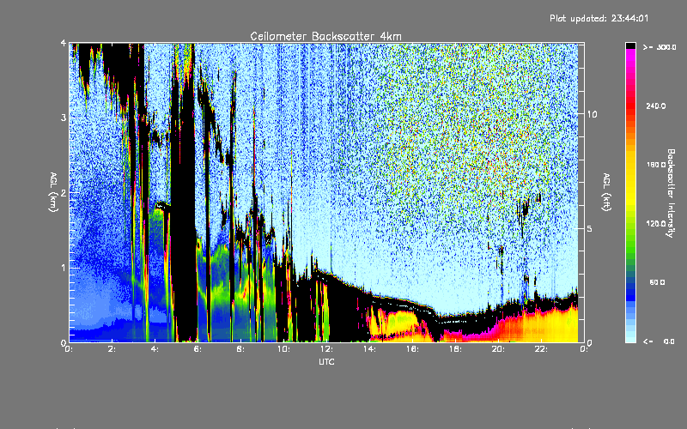Click the '4' tick on AGL (km) axis
The image size is (687, 429).
[64, 43]
